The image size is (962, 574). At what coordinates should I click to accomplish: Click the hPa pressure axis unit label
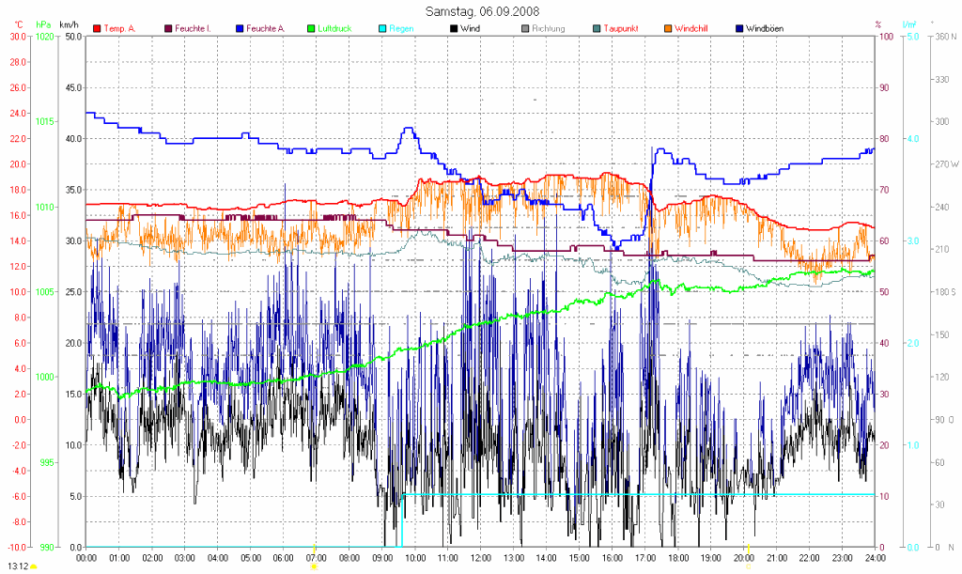point(43,23)
